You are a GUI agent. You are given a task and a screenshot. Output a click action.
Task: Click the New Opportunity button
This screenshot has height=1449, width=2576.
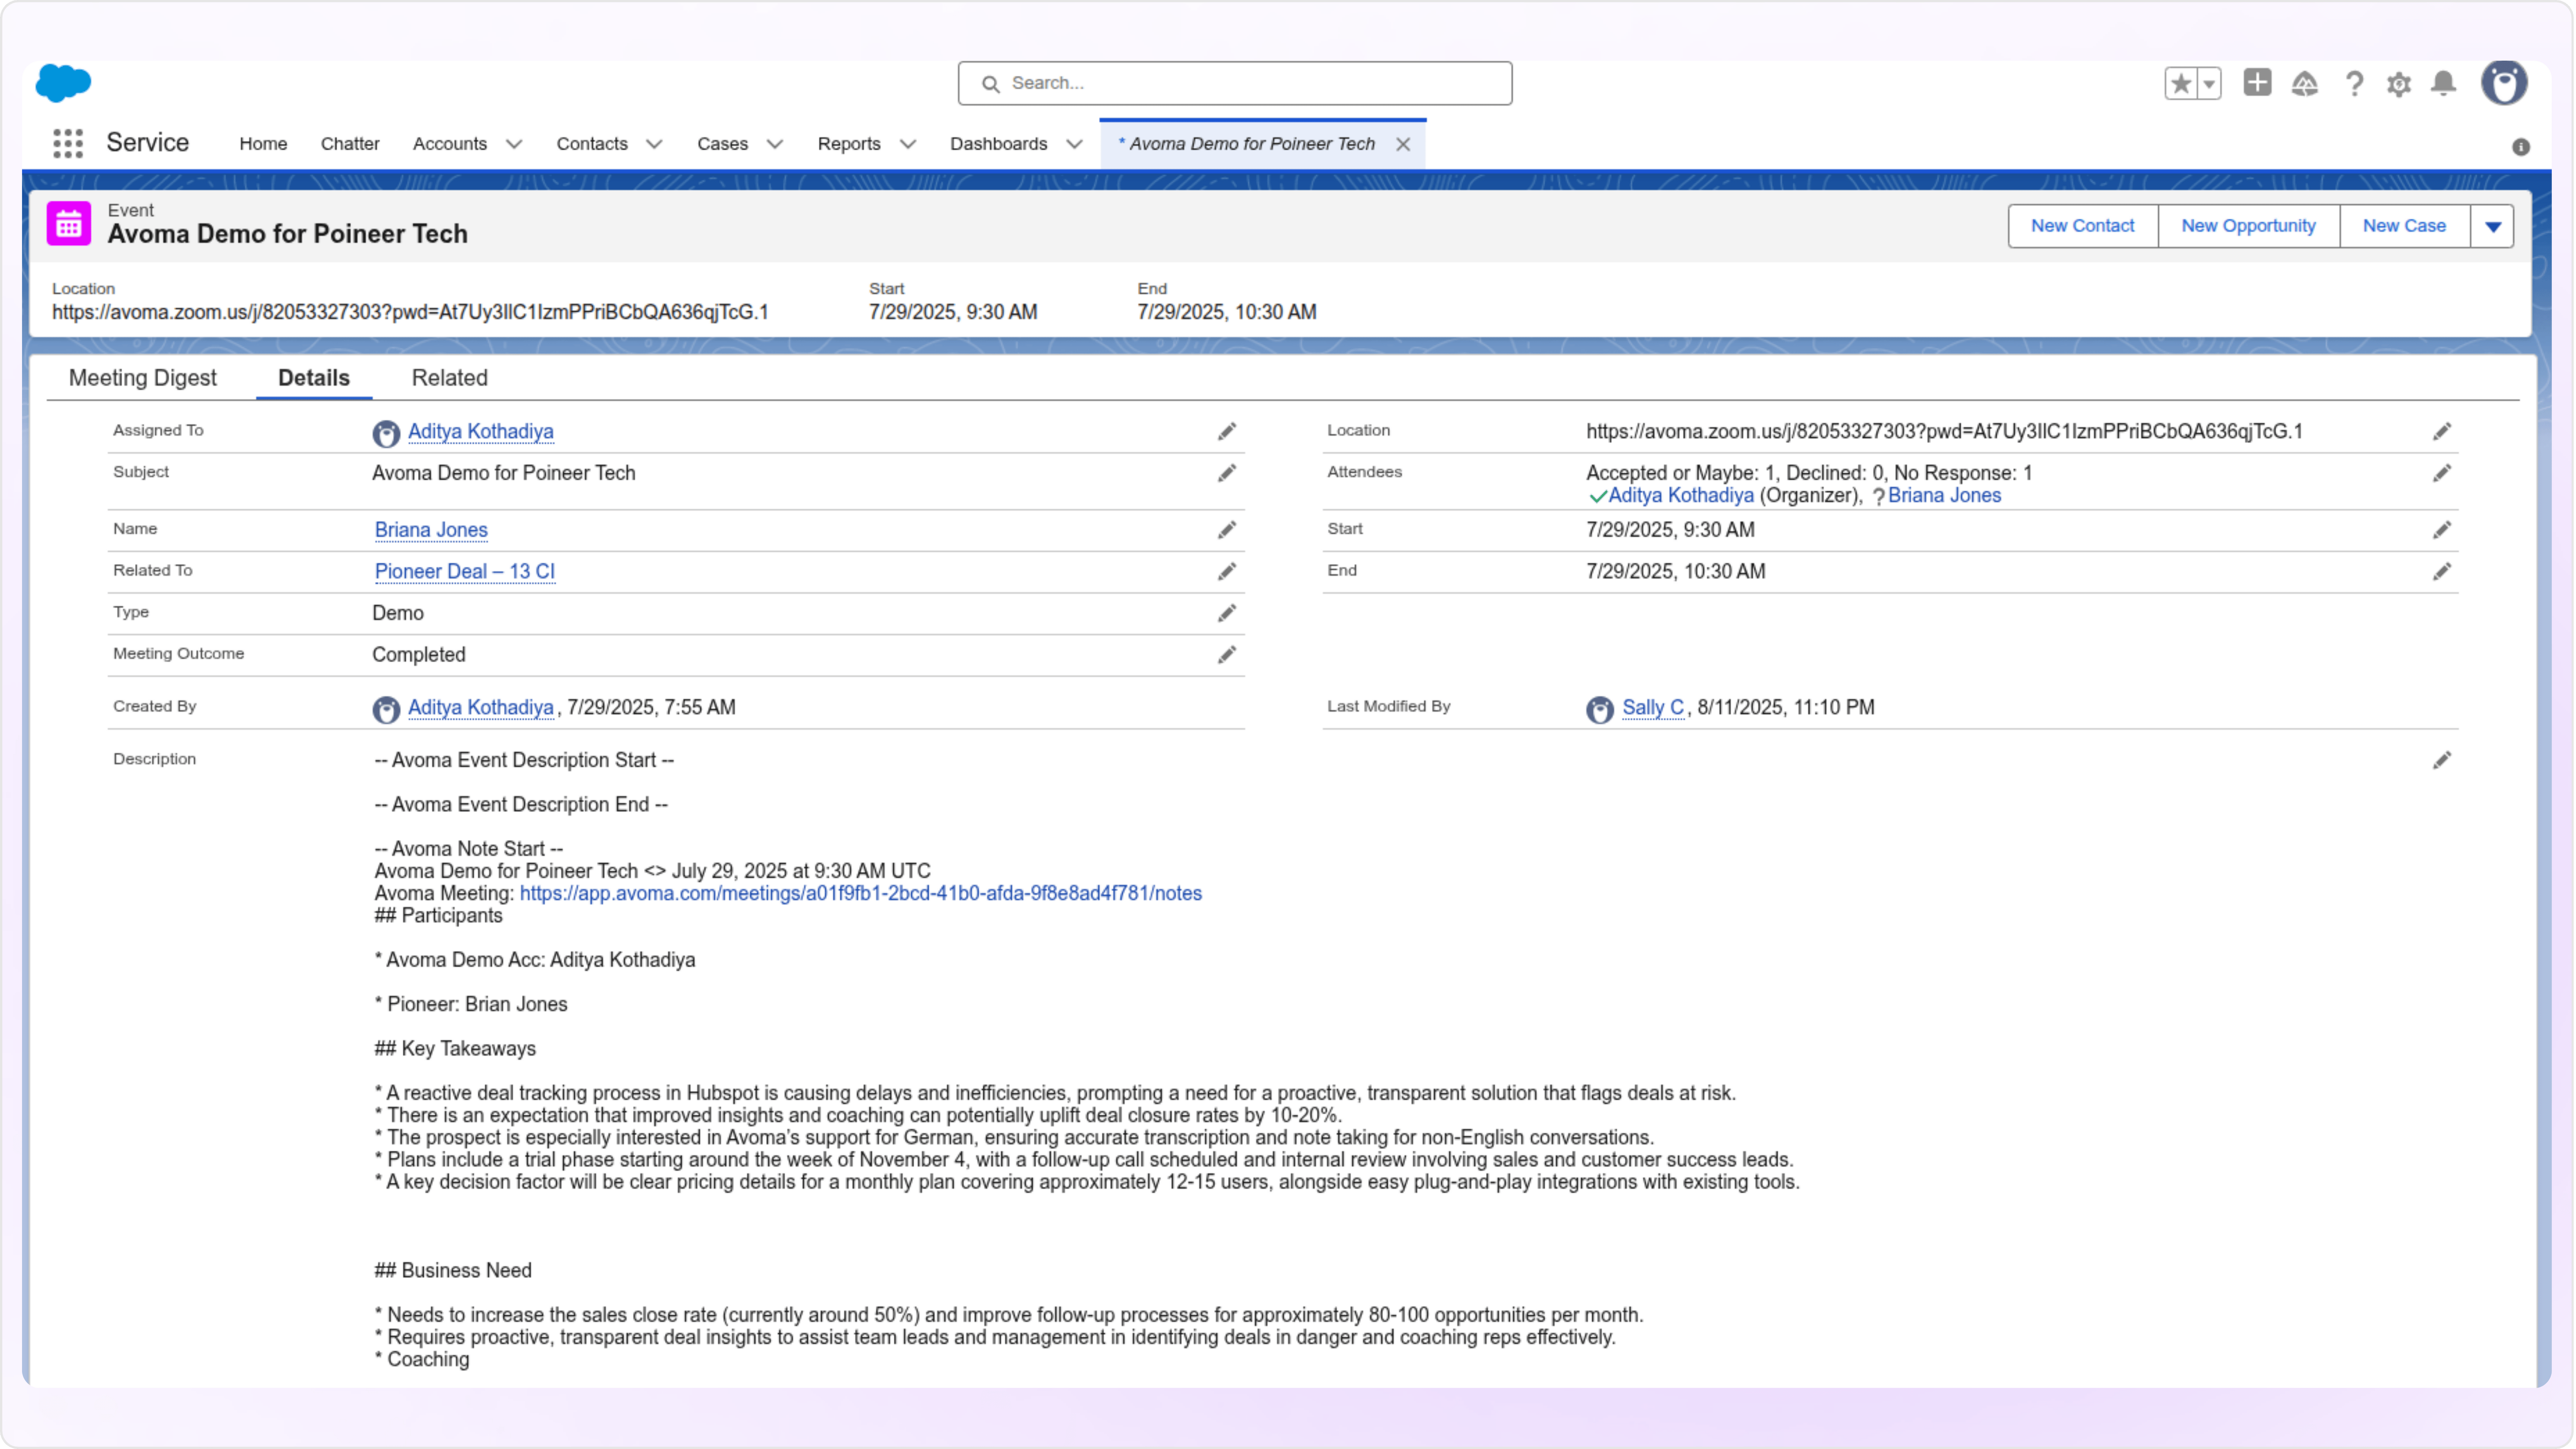tap(2248, 226)
